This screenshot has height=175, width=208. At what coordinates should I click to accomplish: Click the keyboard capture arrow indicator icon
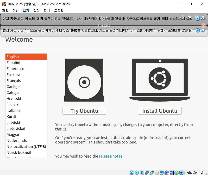[x=181, y=172]
